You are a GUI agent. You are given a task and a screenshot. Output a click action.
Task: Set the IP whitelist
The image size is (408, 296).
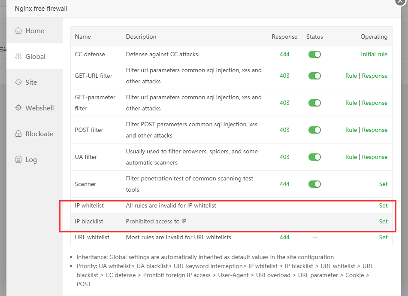coord(383,205)
